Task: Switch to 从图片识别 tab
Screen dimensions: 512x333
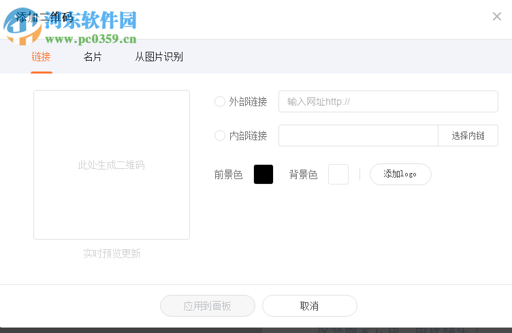Action: pos(159,57)
